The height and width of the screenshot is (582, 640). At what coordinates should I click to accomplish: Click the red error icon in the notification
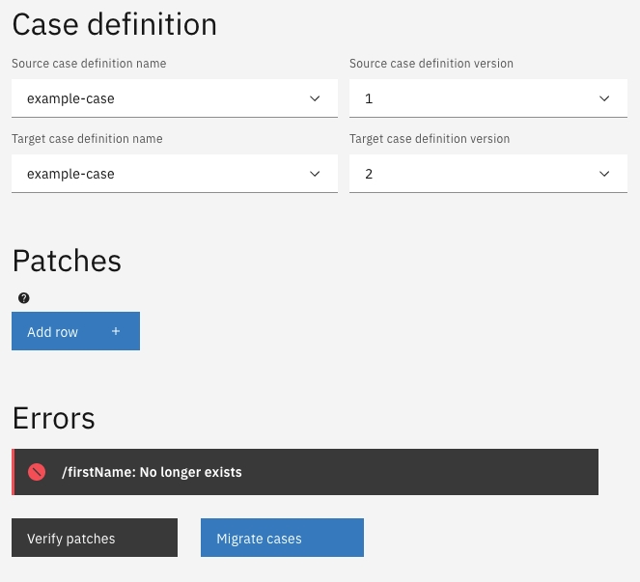tap(37, 472)
